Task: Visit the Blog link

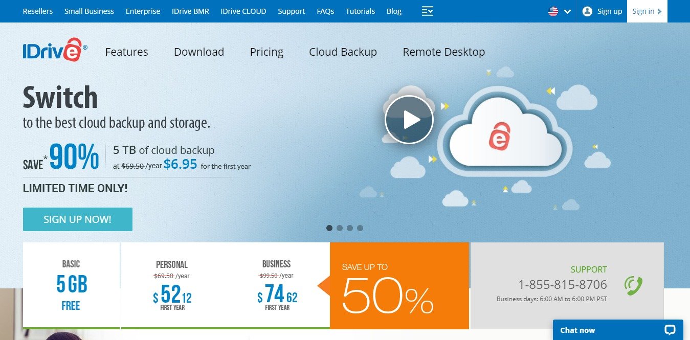Action: click(x=394, y=11)
